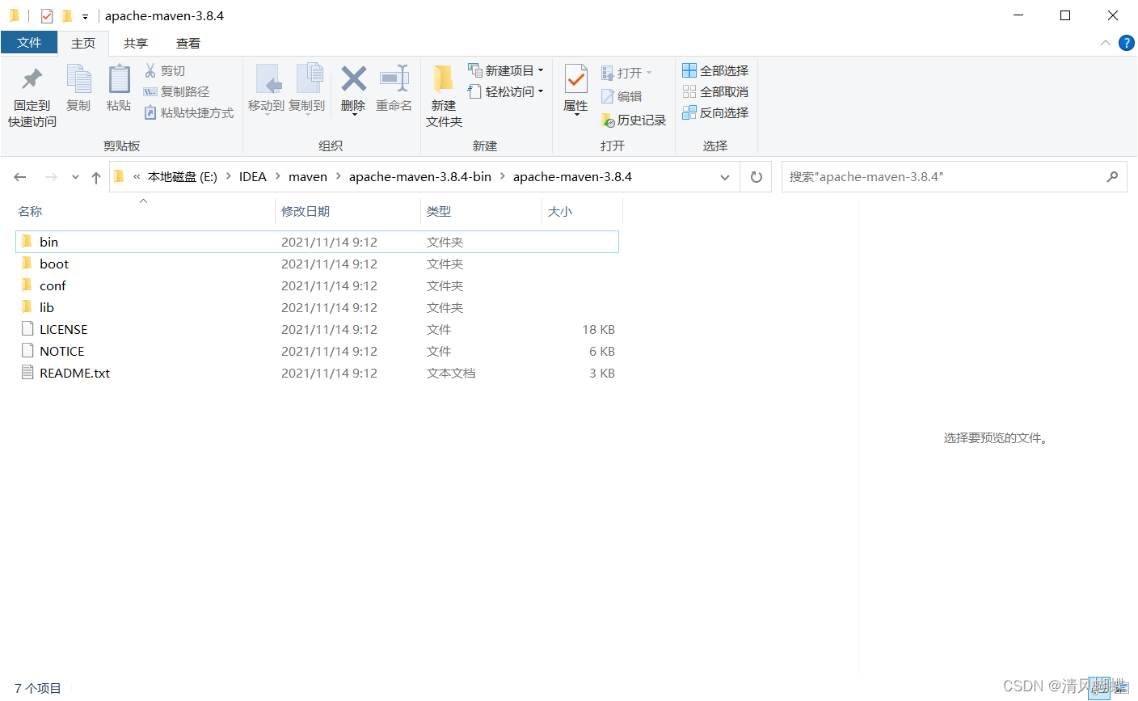Click the title bar new folder icon
Image resolution: width=1138 pixels, height=701 pixels.
pyautogui.click(x=67, y=15)
